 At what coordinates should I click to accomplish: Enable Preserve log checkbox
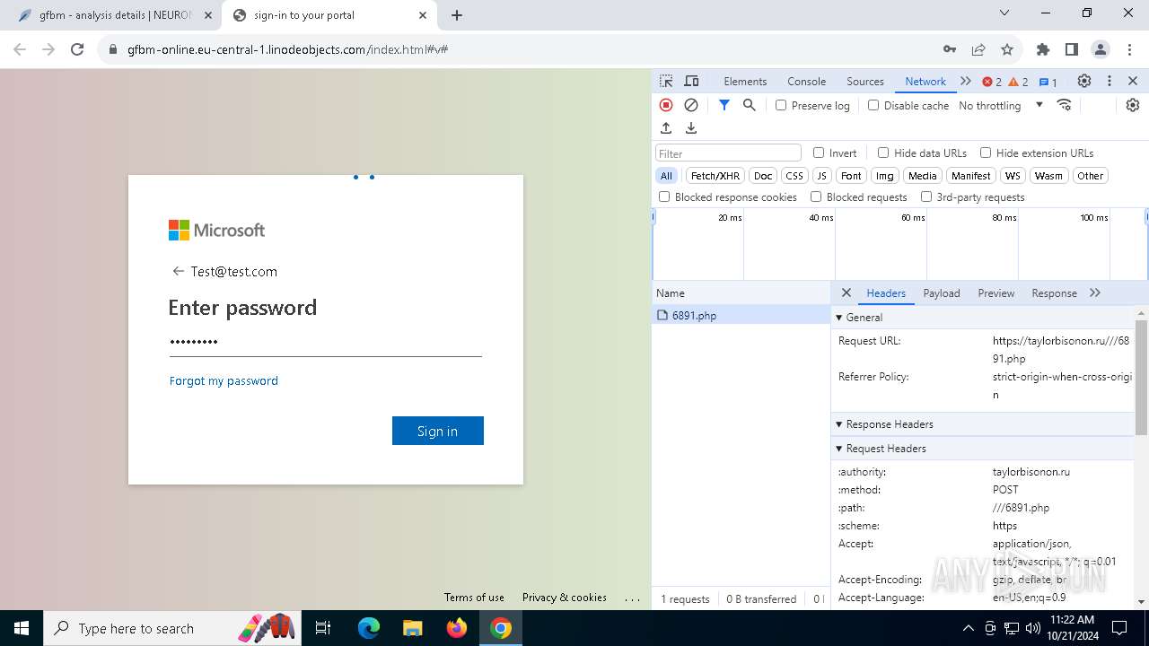pos(781,105)
